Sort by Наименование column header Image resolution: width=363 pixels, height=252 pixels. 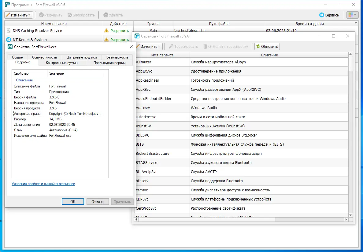[x=54, y=23]
